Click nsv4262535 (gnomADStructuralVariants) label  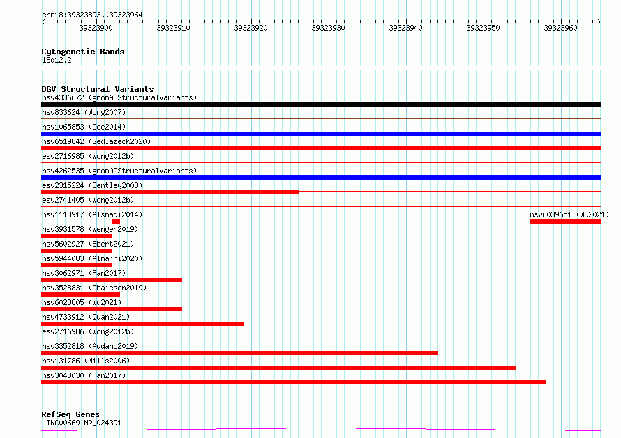click(119, 171)
